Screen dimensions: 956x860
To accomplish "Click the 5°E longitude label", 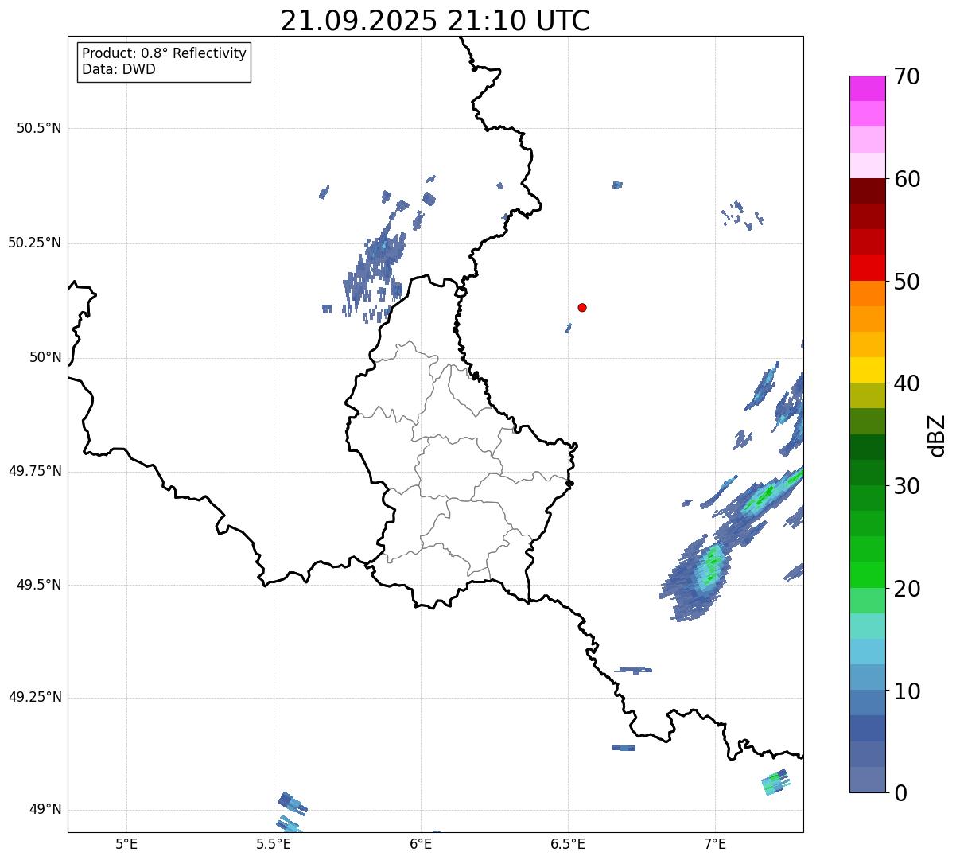I will [126, 843].
